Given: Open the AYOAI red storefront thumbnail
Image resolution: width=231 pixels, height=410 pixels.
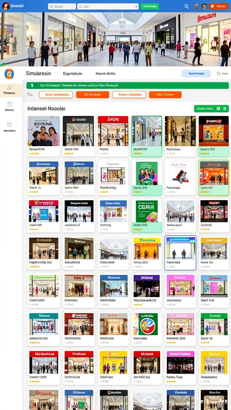Looking at the screenshot, I should 113,131.
